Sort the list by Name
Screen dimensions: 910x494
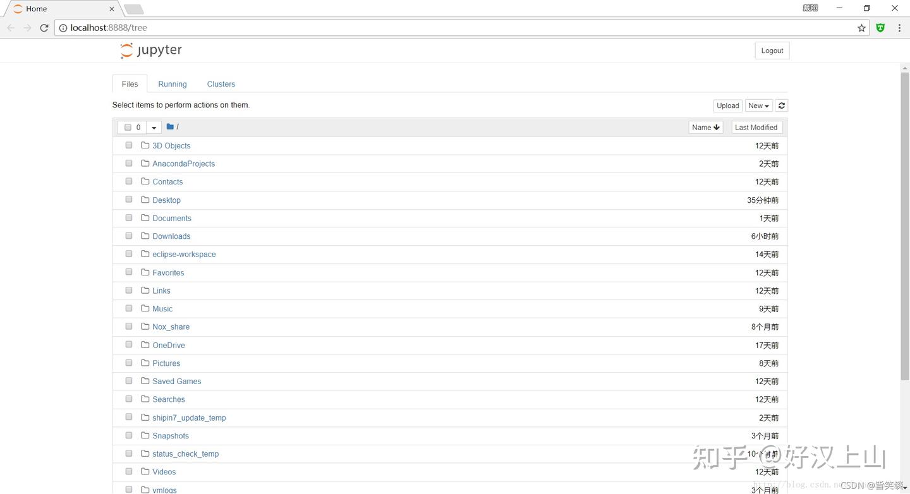click(x=705, y=127)
